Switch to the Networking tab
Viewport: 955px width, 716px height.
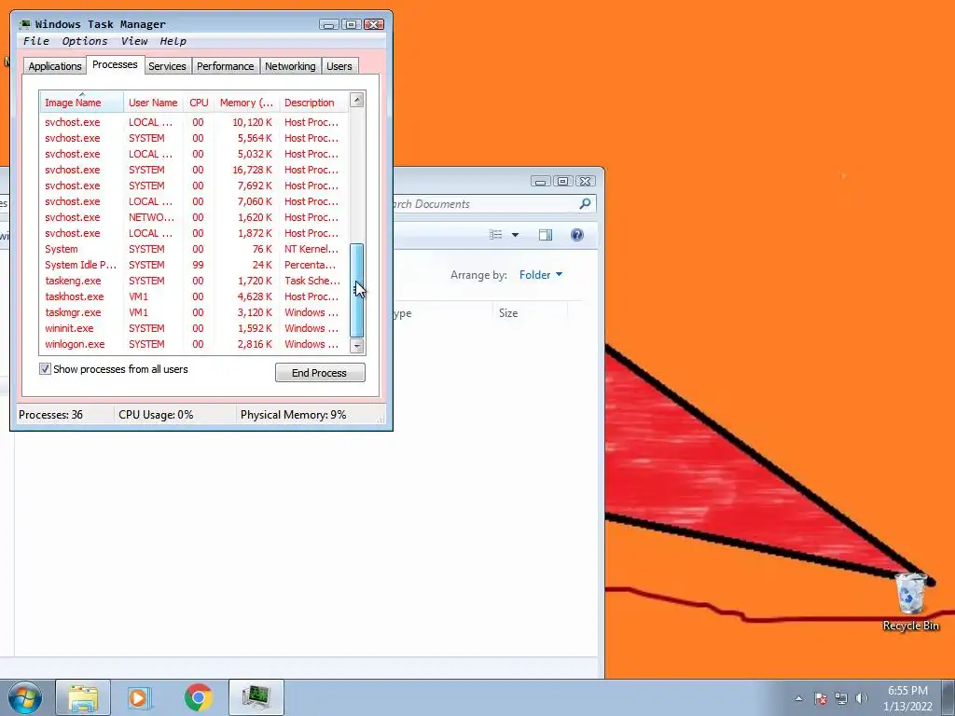coord(290,66)
